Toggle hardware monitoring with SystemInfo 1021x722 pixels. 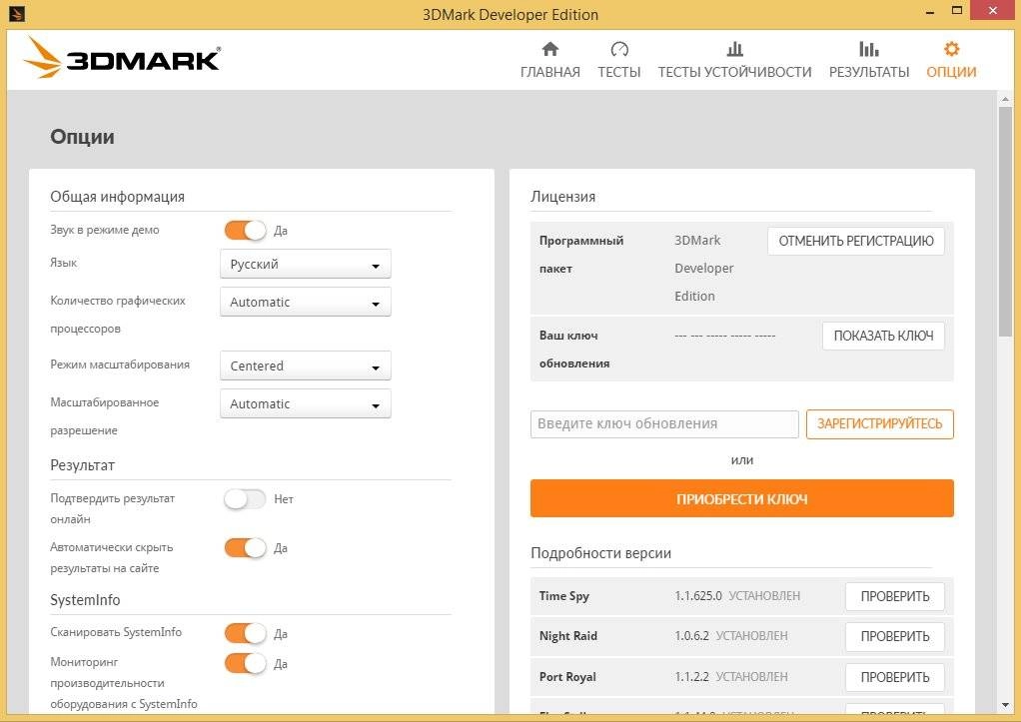[246, 663]
